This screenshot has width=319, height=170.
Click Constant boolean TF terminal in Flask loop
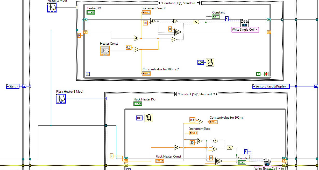(x=242, y=162)
